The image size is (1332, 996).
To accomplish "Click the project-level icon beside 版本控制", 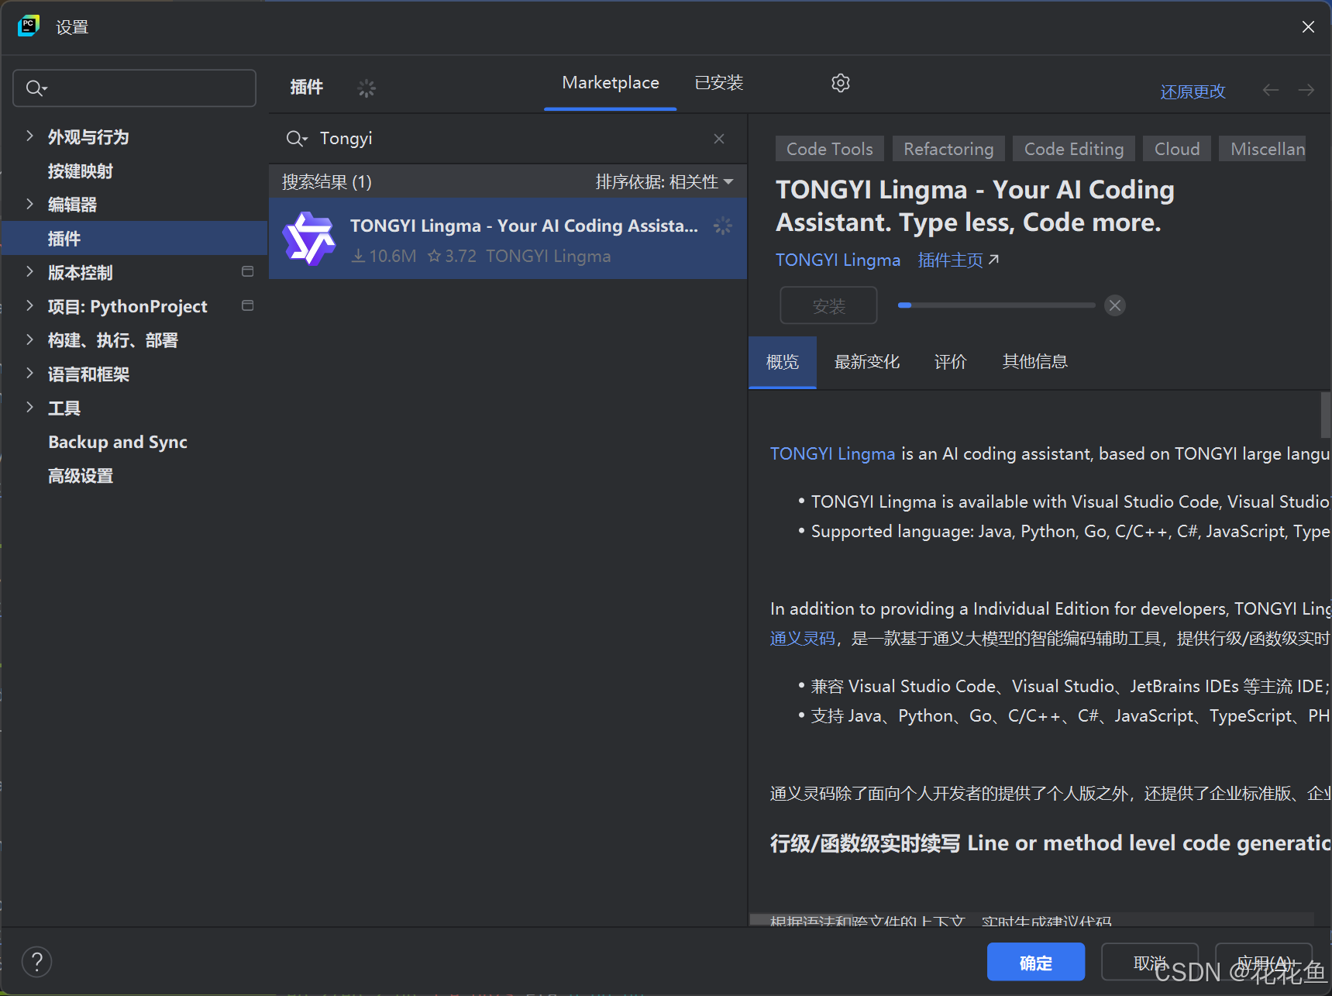I will click(x=248, y=272).
